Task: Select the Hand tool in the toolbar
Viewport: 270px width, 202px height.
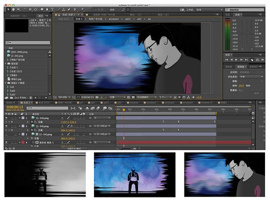Action: 13,9
